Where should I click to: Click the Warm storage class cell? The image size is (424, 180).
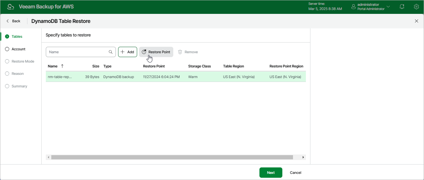[193, 77]
